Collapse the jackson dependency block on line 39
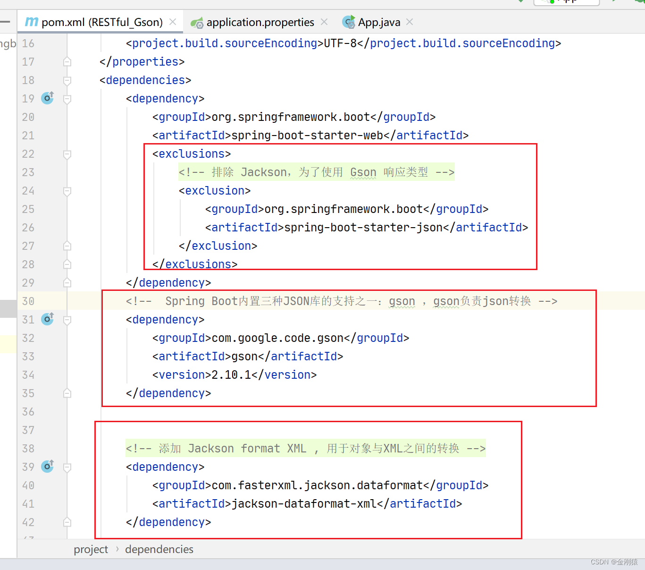Screen dimensions: 645x570 67,467
